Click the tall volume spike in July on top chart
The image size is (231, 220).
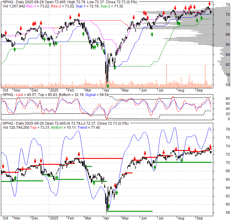coord(166,76)
